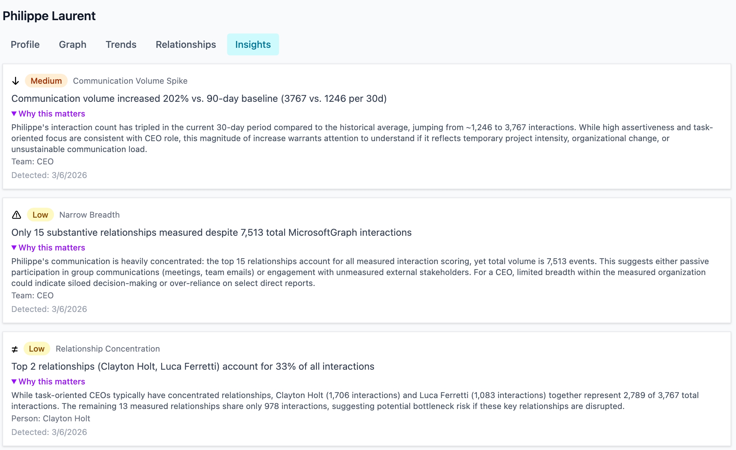Click the warning triangle icon on Narrow Breadth

coord(16,215)
